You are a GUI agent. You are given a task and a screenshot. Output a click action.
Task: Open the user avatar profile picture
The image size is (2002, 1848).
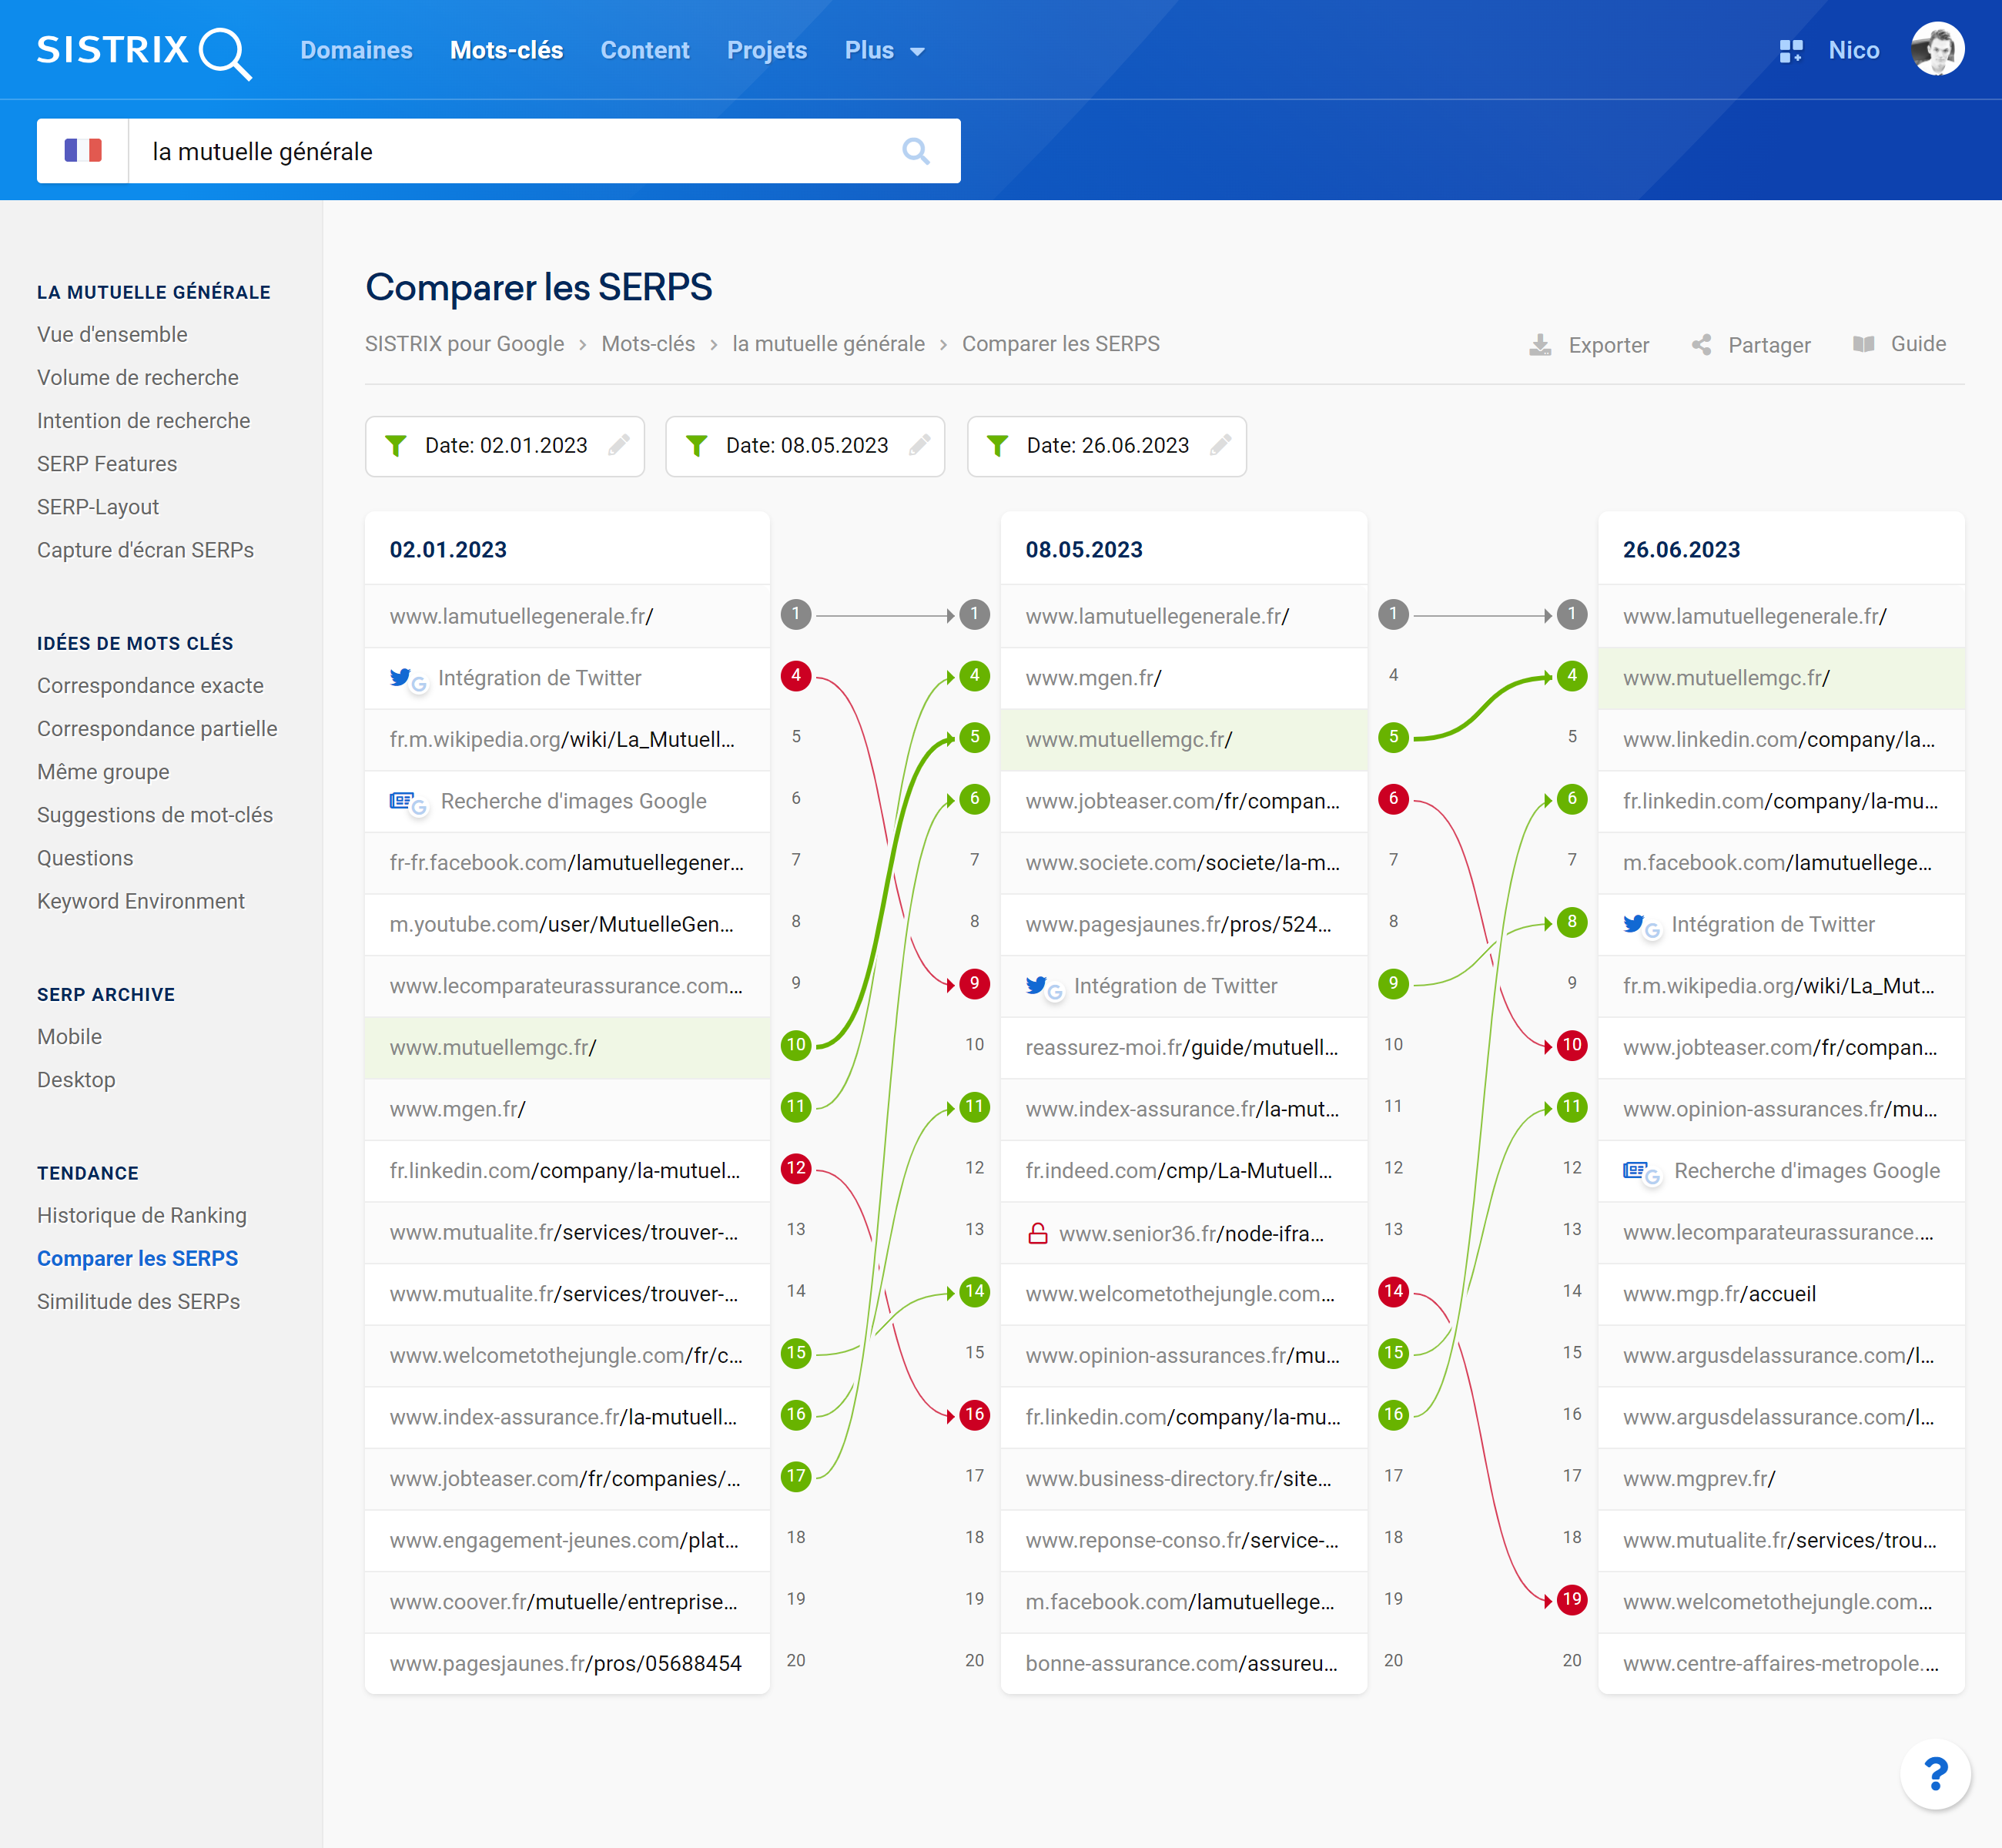(1937, 49)
